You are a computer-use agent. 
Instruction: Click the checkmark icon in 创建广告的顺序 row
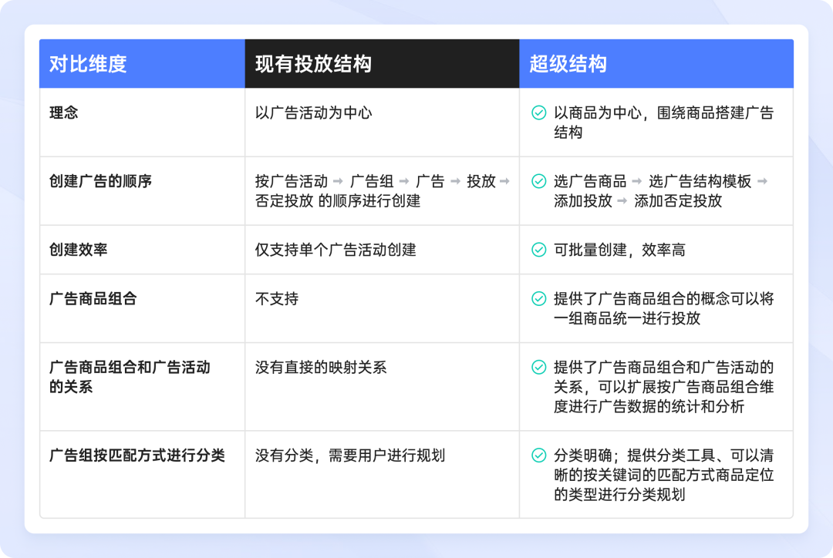point(538,180)
